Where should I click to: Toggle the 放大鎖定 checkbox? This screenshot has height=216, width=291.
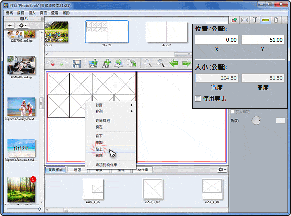tap(232, 112)
